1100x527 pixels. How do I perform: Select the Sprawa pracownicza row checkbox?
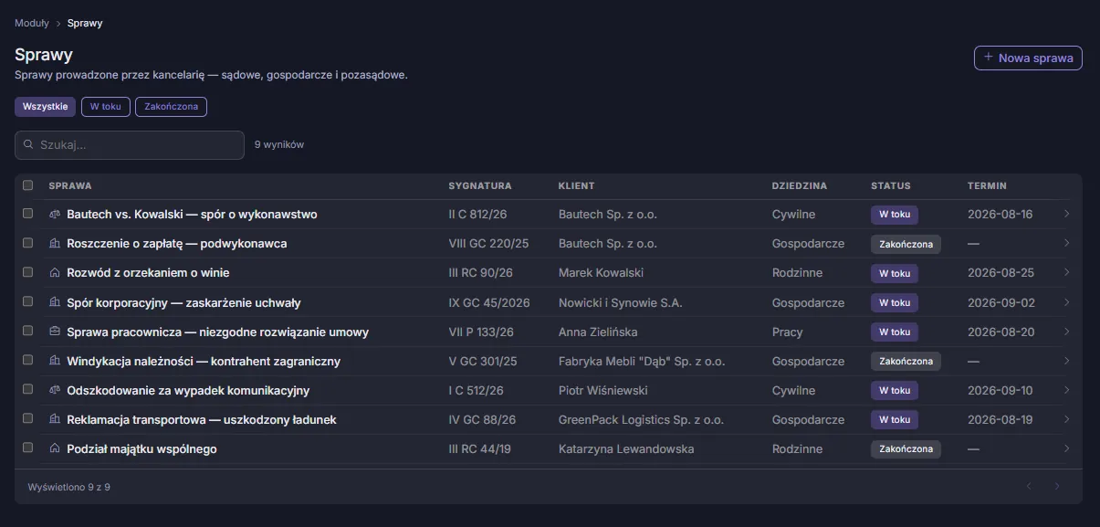click(27, 332)
